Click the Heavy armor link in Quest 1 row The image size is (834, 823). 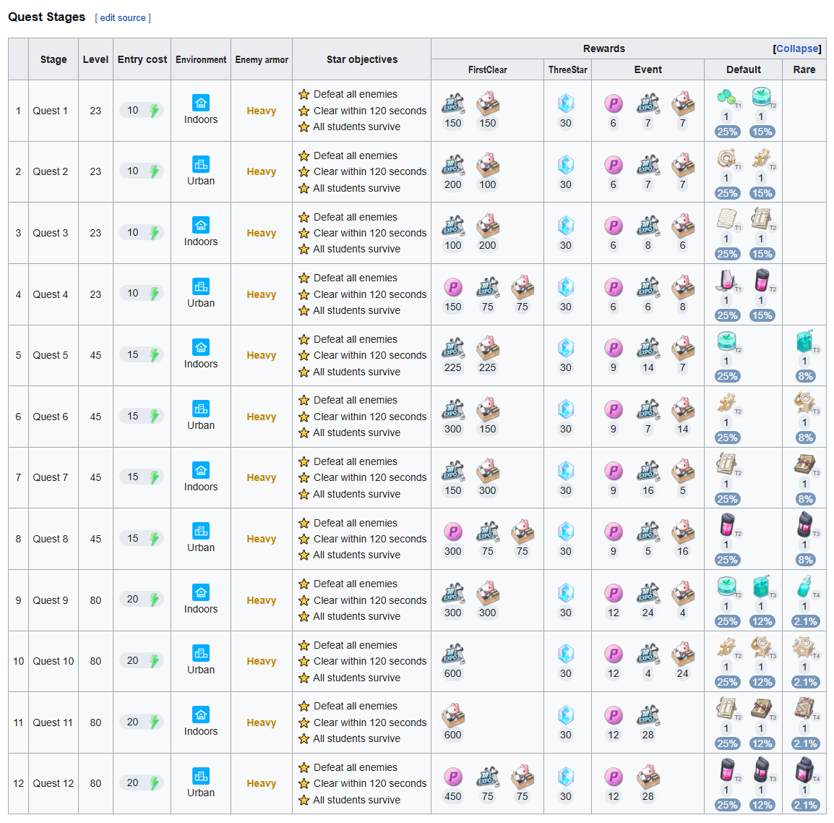click(261, 111)
